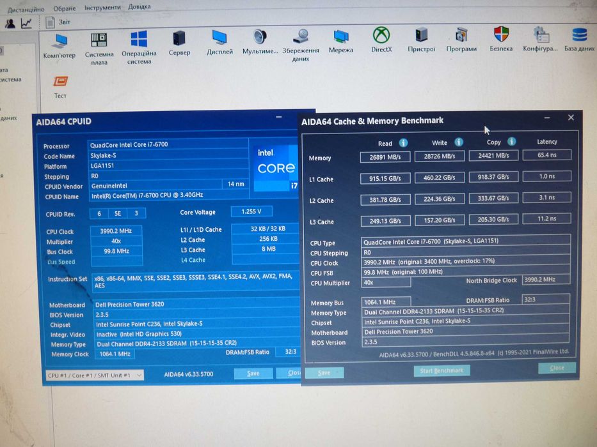
Task: Click the 14 nm process field
Action: click(235, 184)
